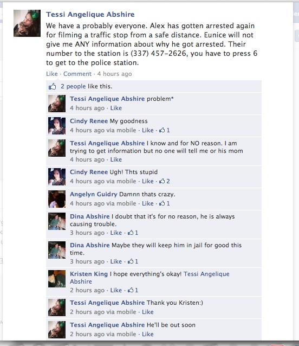Like the 'Thank you Kristen:)' comment
299x346 pixels.
point(148,312)
